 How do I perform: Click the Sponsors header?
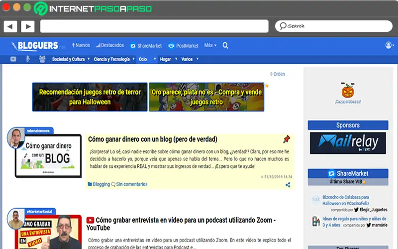[348, 125]
